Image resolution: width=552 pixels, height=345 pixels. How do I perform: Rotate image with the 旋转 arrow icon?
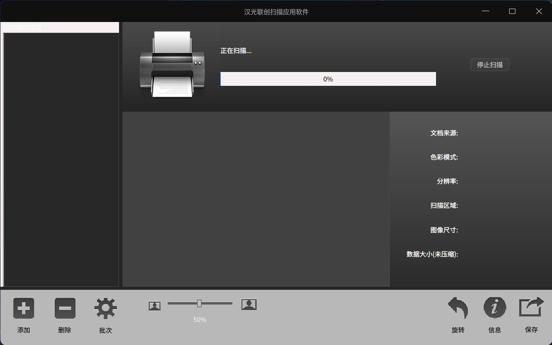[x=458, y=308]
